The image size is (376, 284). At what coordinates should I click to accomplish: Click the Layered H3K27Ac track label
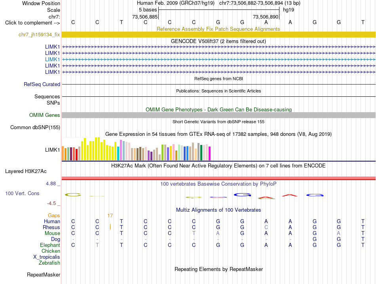(26, 171)
